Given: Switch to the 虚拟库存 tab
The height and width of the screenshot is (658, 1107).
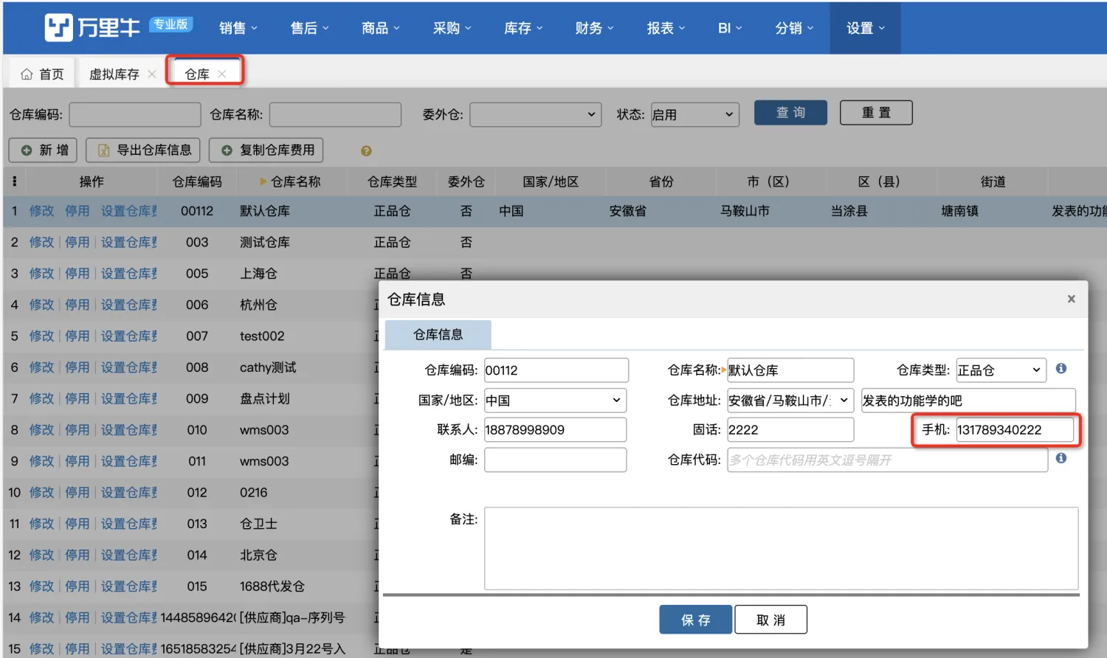Looking at the screenshot, I should pyautogui.click(x=114, y=74).
